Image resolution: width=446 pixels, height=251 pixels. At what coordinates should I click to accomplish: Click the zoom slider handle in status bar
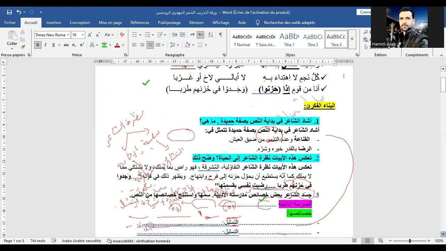410,241
